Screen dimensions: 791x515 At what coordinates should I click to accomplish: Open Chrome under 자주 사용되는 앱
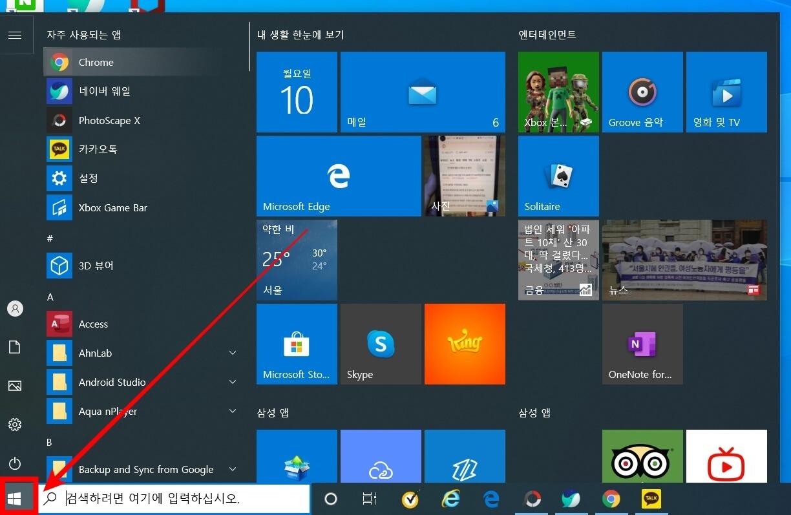pos(96,62)
